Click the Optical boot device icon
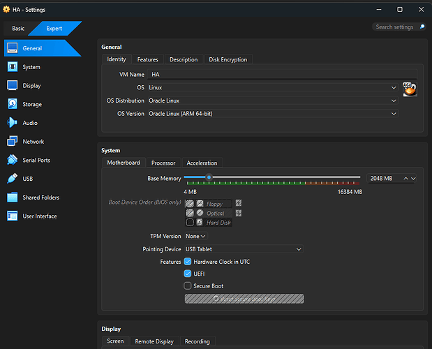This screenshot has height=349, width=432. [x=200, y=213]
